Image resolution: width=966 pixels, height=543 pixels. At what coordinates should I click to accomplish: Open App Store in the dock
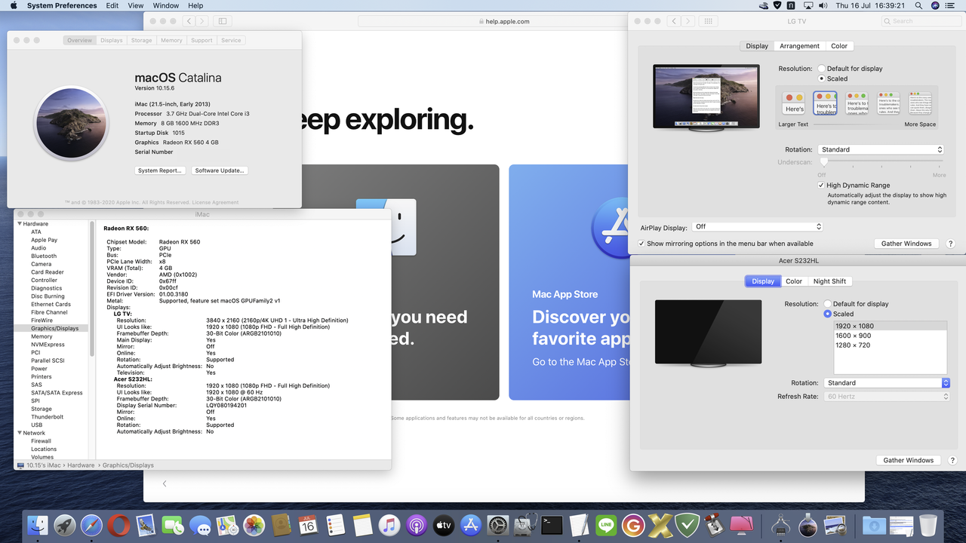[471, 525]
